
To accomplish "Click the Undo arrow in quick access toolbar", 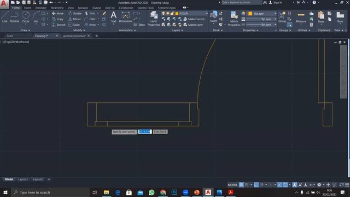I will pyautogui.click(x=51, y=2).
